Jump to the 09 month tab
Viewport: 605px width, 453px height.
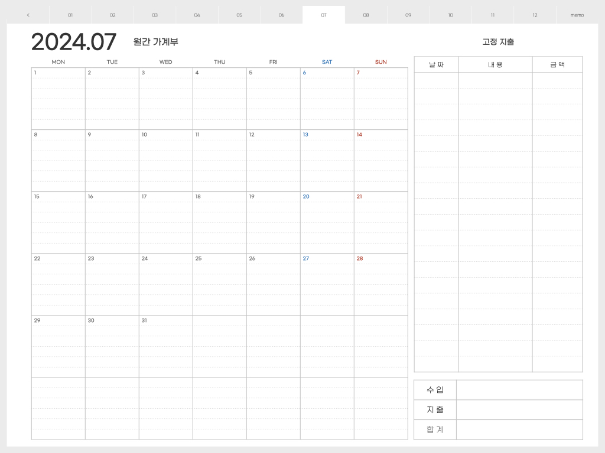[408, 15]
